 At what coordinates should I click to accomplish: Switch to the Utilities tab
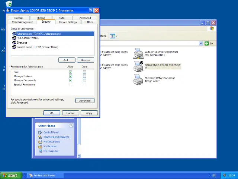point(89,22)
